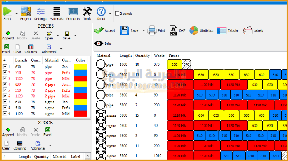Uncheck piece row 3 checkbox
The image size is (288, 161).
[x=5, y=78]
